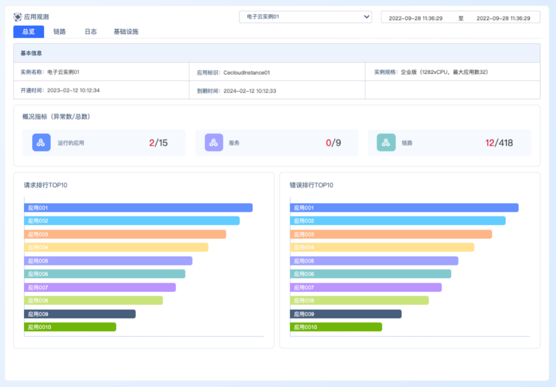Choose 应用008 bar in 请求排行TOP10
The height and width of the screenshot is (387, 556).
[94, 301]
